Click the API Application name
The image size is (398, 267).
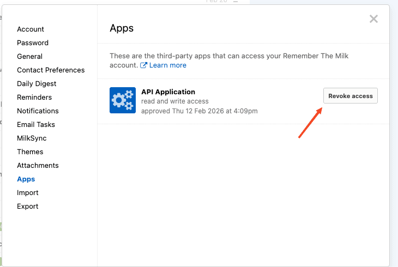(x=168, y=92)
